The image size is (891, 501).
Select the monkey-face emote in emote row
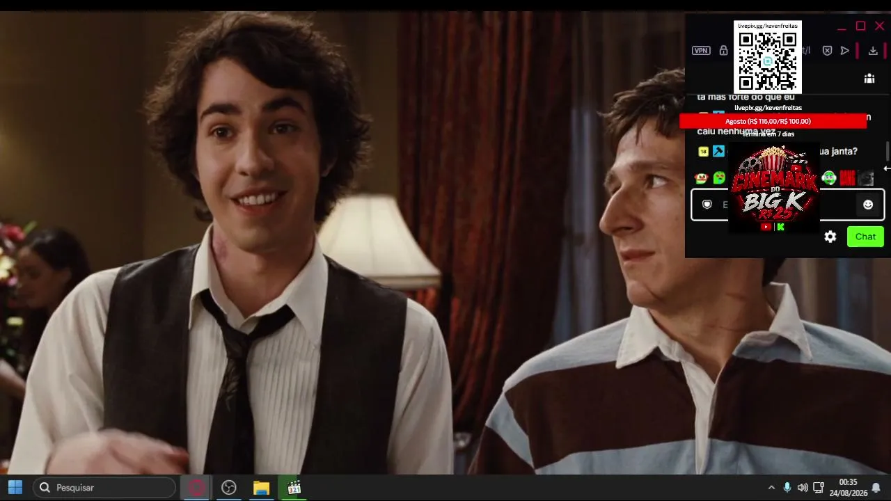tap(701, 178)
